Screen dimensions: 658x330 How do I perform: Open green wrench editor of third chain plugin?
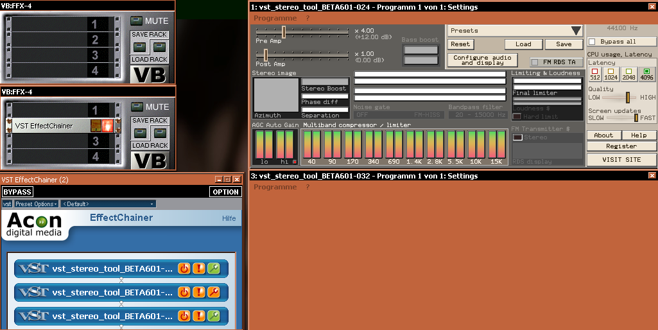tap(214, 316)
